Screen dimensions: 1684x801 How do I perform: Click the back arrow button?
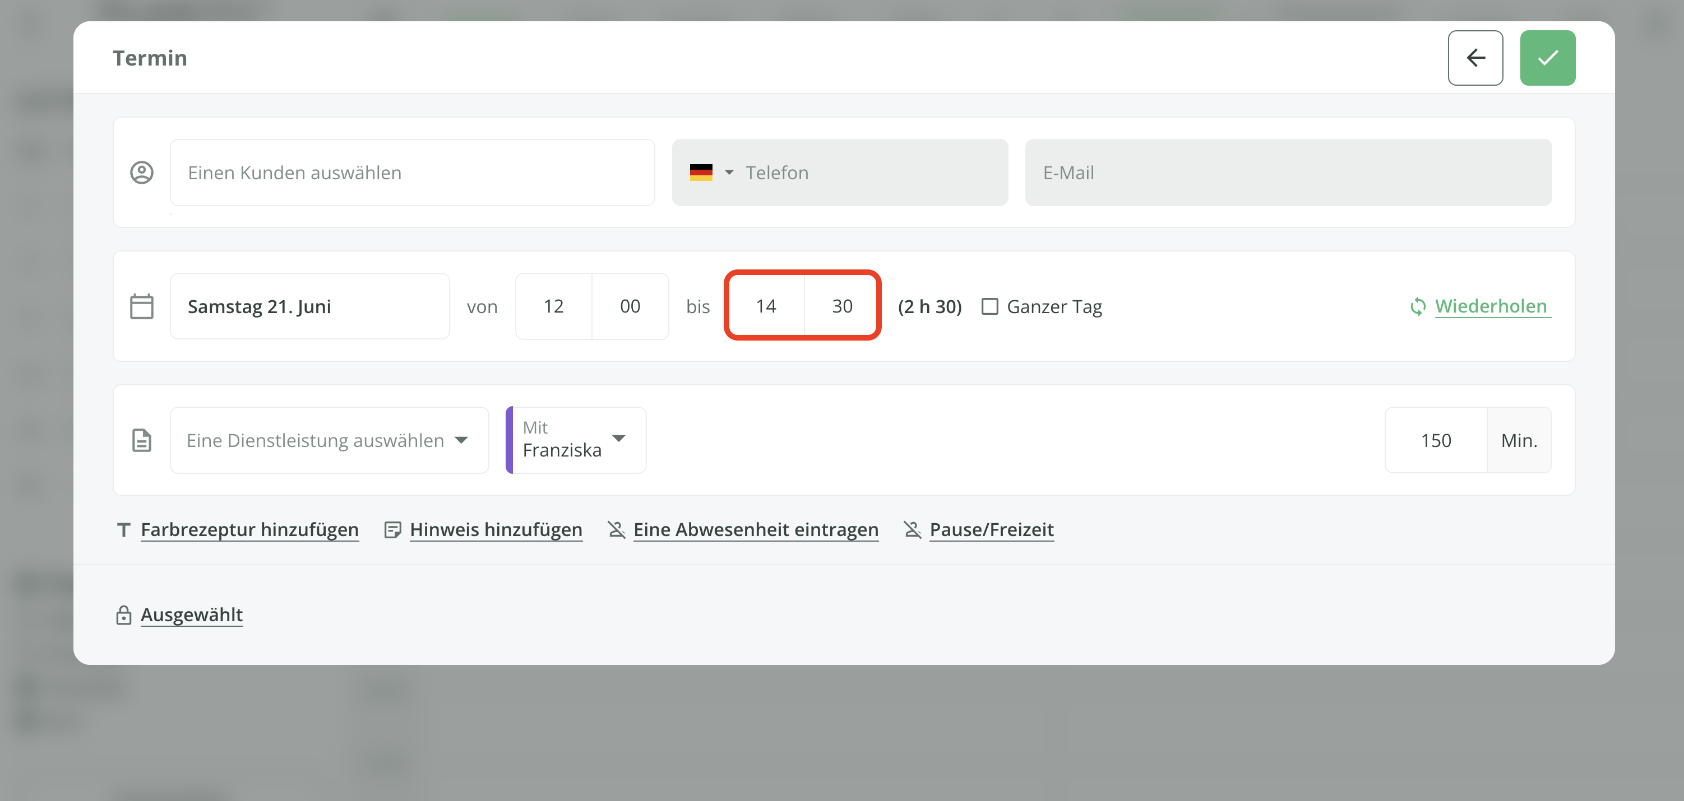click(1475, 58)
